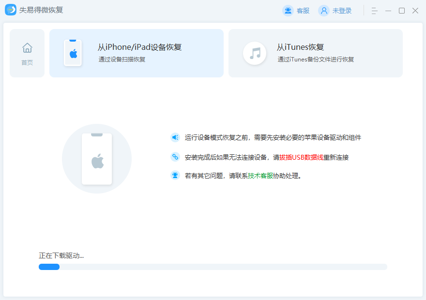
Task: Click the driver download progress bar
Action: (x=213, y=267)
